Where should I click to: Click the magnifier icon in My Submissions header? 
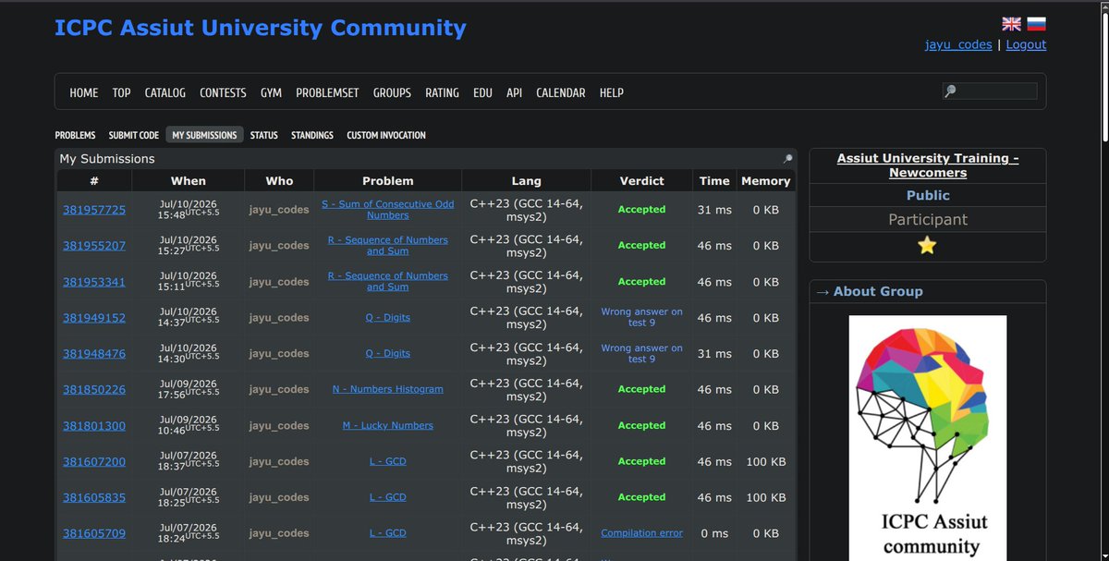(787, 159)
